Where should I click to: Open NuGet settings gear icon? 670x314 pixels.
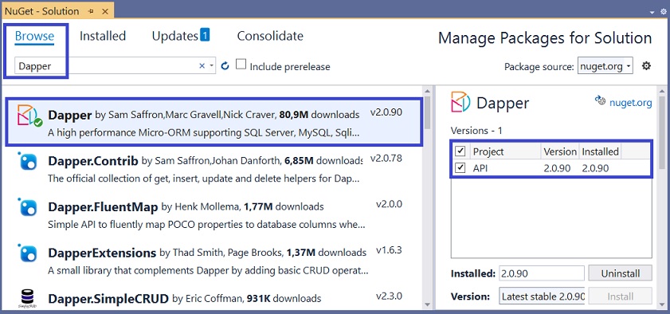[x=647, y=66]
